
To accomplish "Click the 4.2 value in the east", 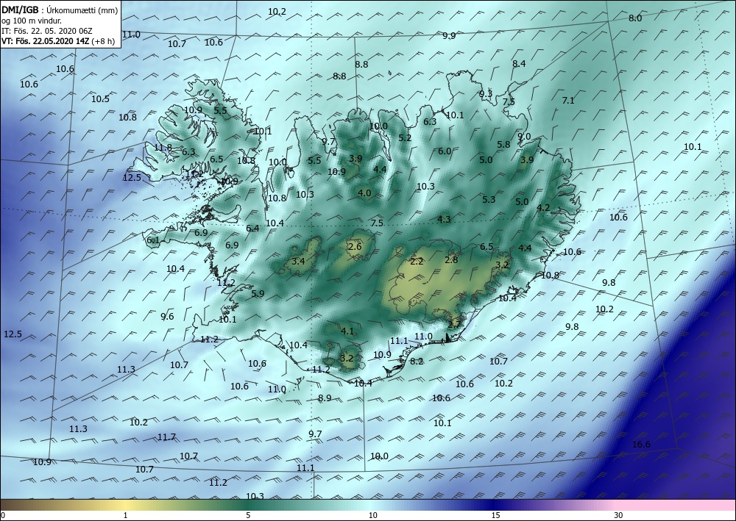I will [543, 207].
